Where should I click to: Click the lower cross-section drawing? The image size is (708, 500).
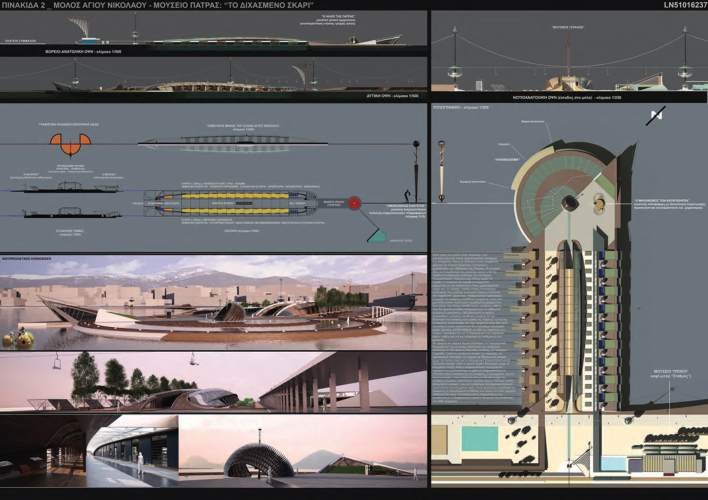pyautogui.click(x=73, y=213)
